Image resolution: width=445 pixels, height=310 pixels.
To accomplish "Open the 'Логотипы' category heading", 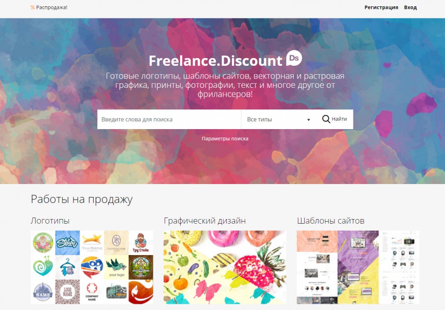I will click(50, 221).
